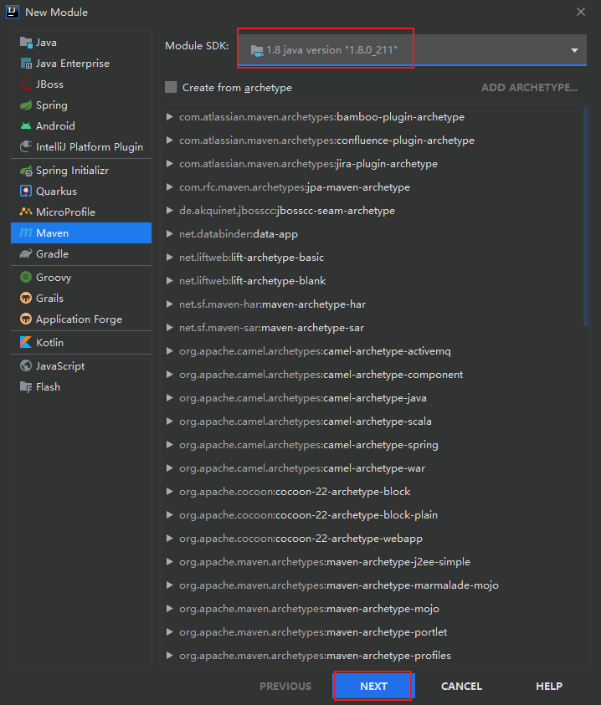Select the Android robot icon

pyautogui.click(x=26, y=126)
